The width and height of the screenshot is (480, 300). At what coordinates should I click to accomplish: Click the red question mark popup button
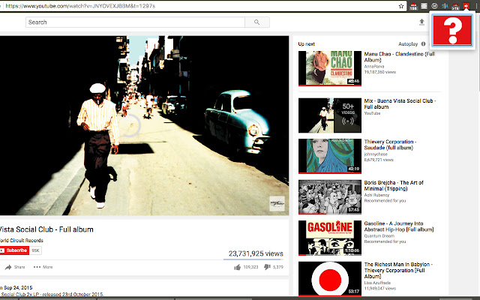(x=452, y=30)
